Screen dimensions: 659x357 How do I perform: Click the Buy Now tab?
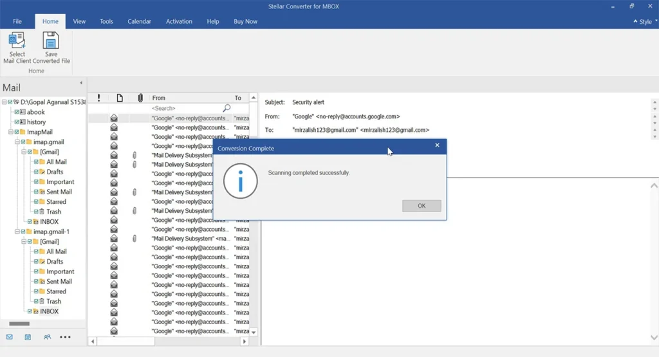245,21
